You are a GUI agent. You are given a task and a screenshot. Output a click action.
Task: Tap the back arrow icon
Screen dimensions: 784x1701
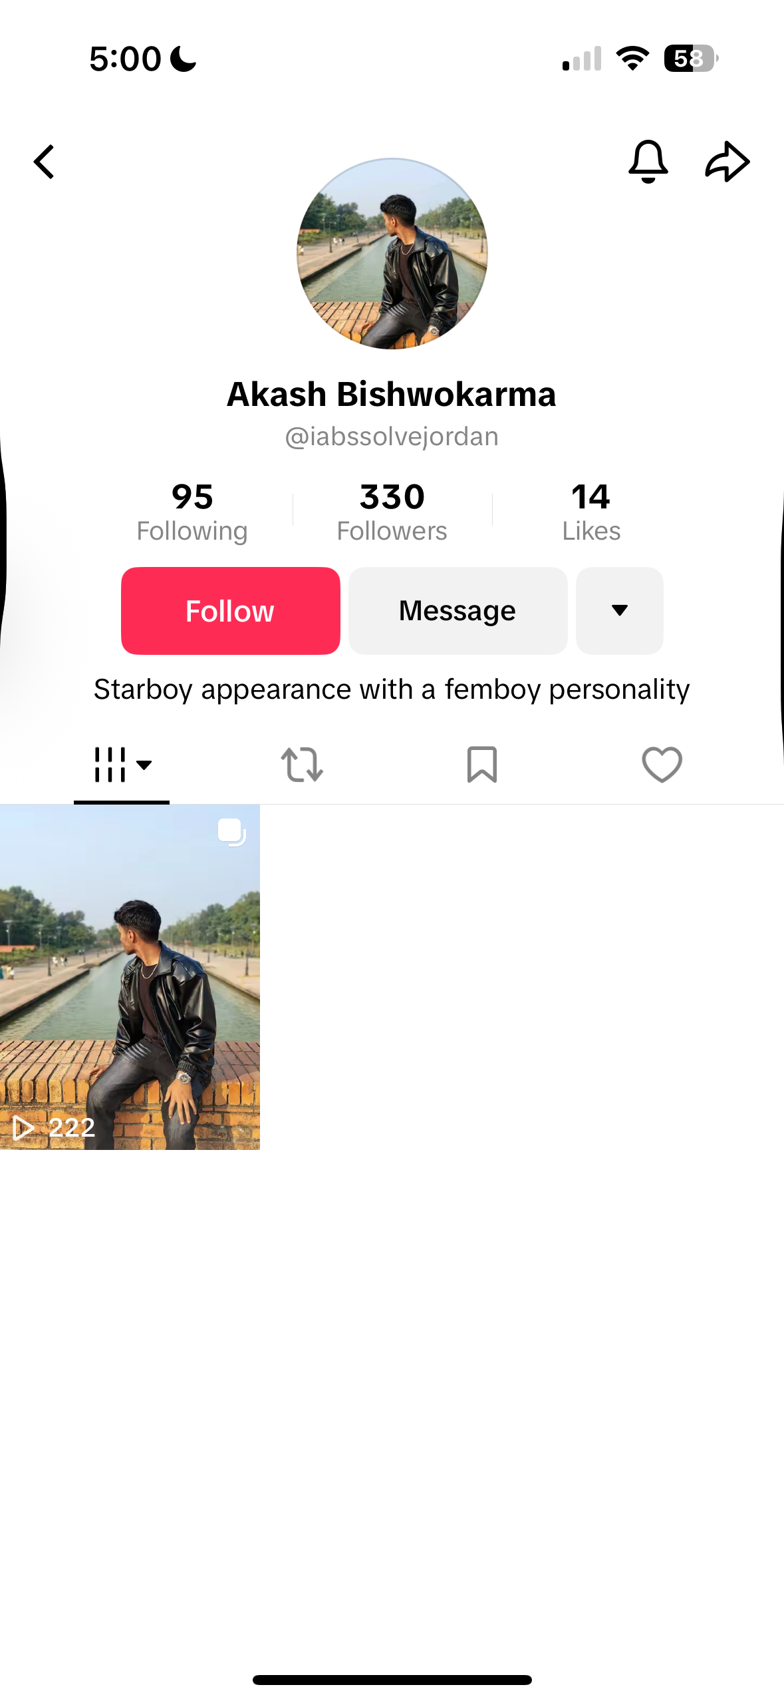coord(44,162)
